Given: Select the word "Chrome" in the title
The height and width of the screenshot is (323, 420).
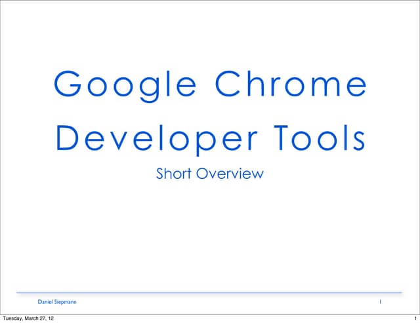Looking at the screenshot, I should (291, 84).
